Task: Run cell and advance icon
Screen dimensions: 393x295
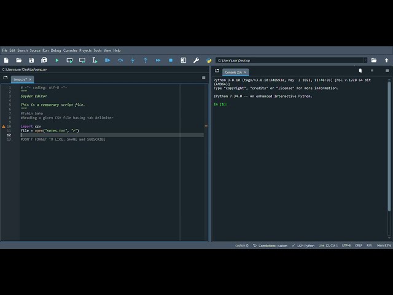Action: point(82,60)
